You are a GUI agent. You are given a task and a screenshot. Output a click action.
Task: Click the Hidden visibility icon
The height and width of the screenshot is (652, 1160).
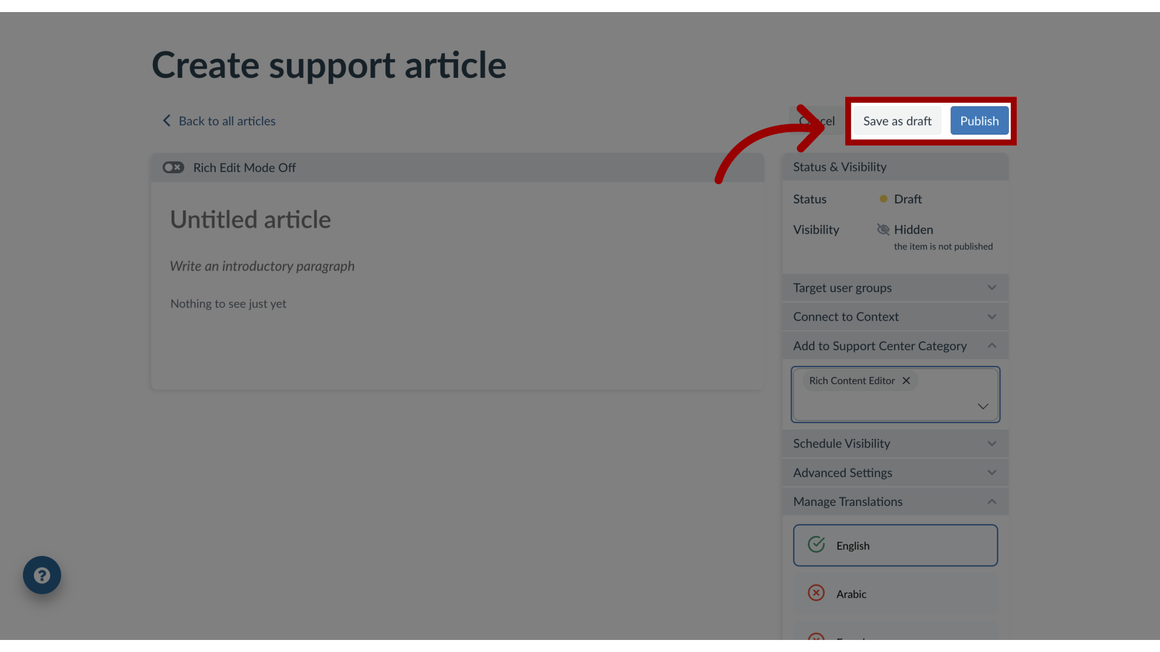pyautogui.click(x=883, y=229)
